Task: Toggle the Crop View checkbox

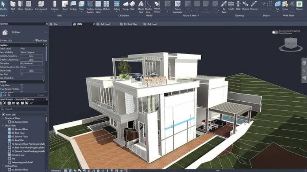Action: pyautogui.click(x=22, y=85)
